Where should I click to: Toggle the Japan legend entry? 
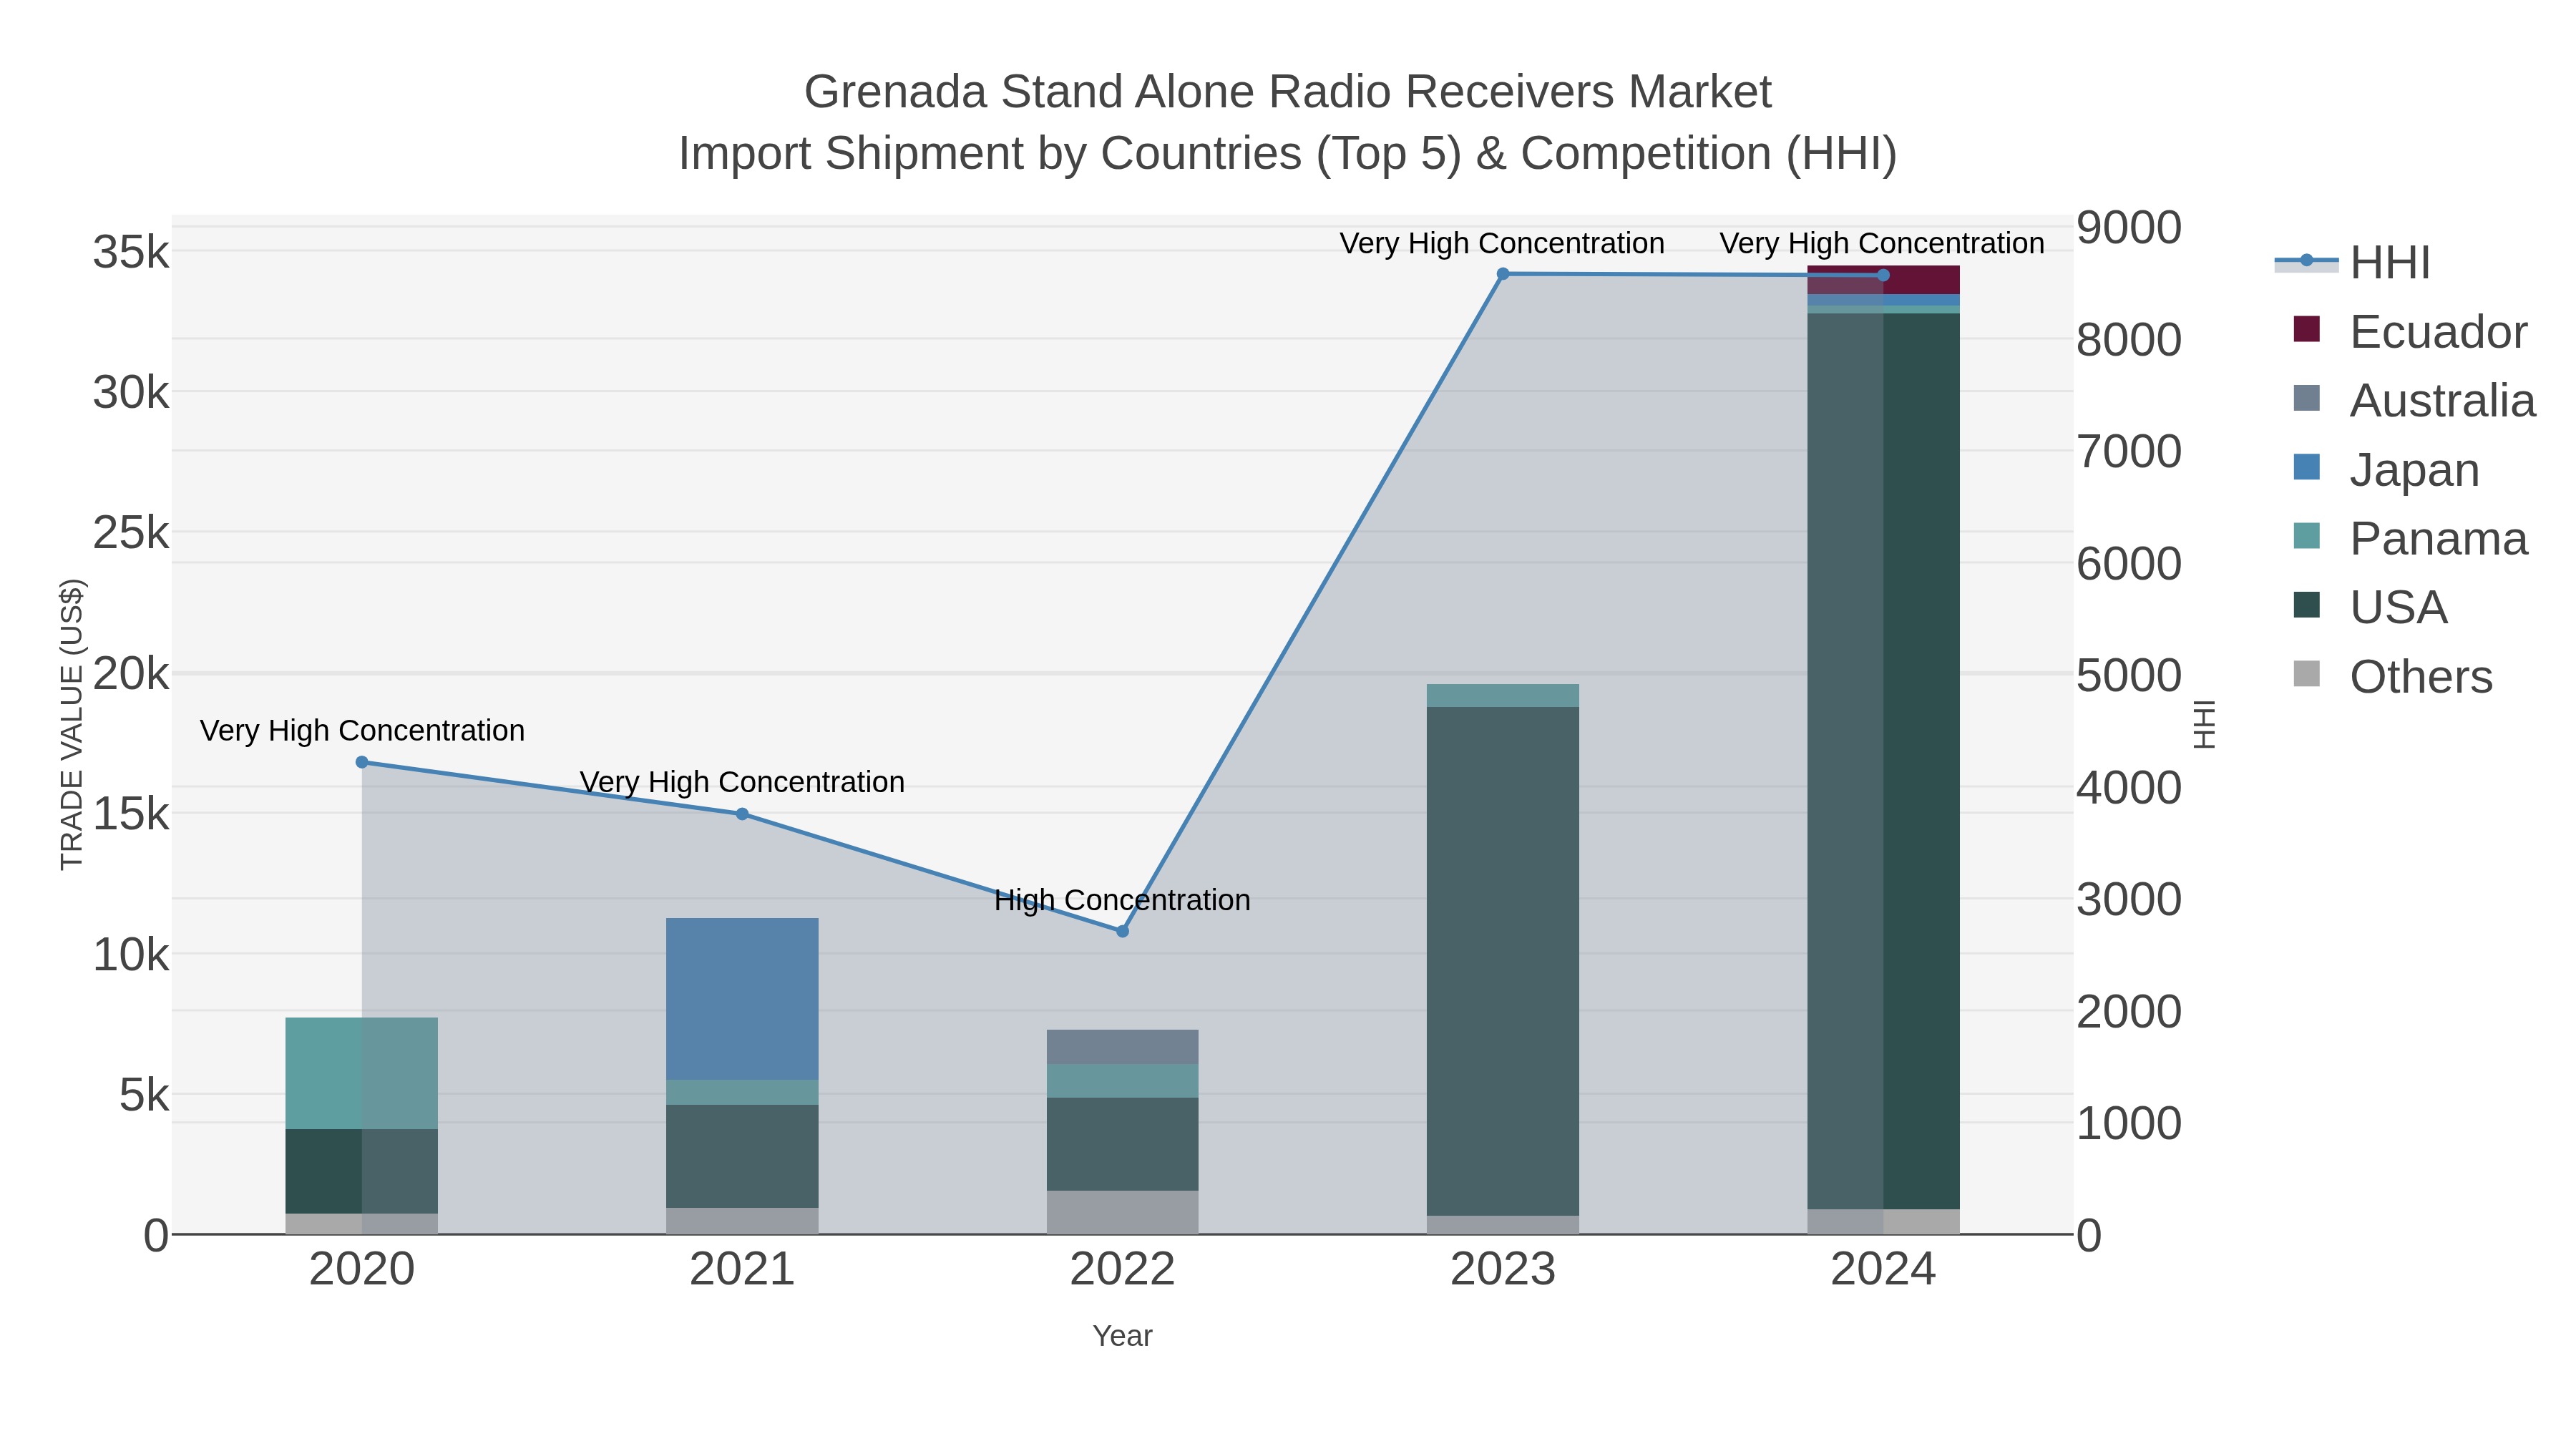click(x=2386, y=469)
